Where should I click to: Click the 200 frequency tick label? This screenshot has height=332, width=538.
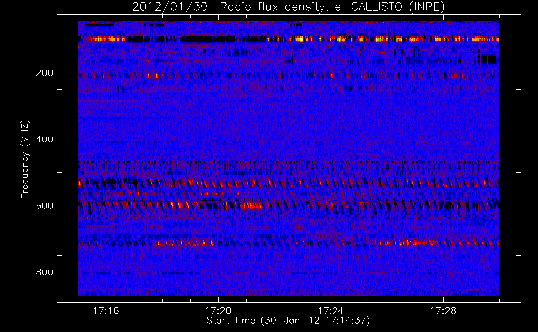click(x=45, y=73)
